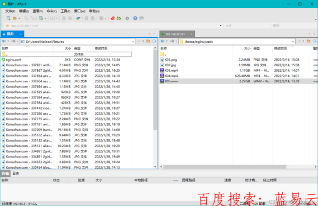
Task: Switch to the 传输 transfer tab
Action: 5,173
